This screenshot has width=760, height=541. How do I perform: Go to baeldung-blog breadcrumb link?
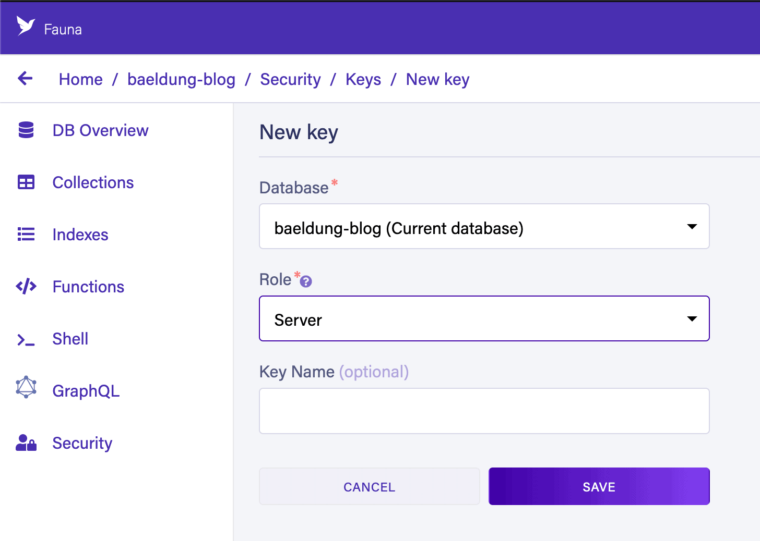[181, 79]
